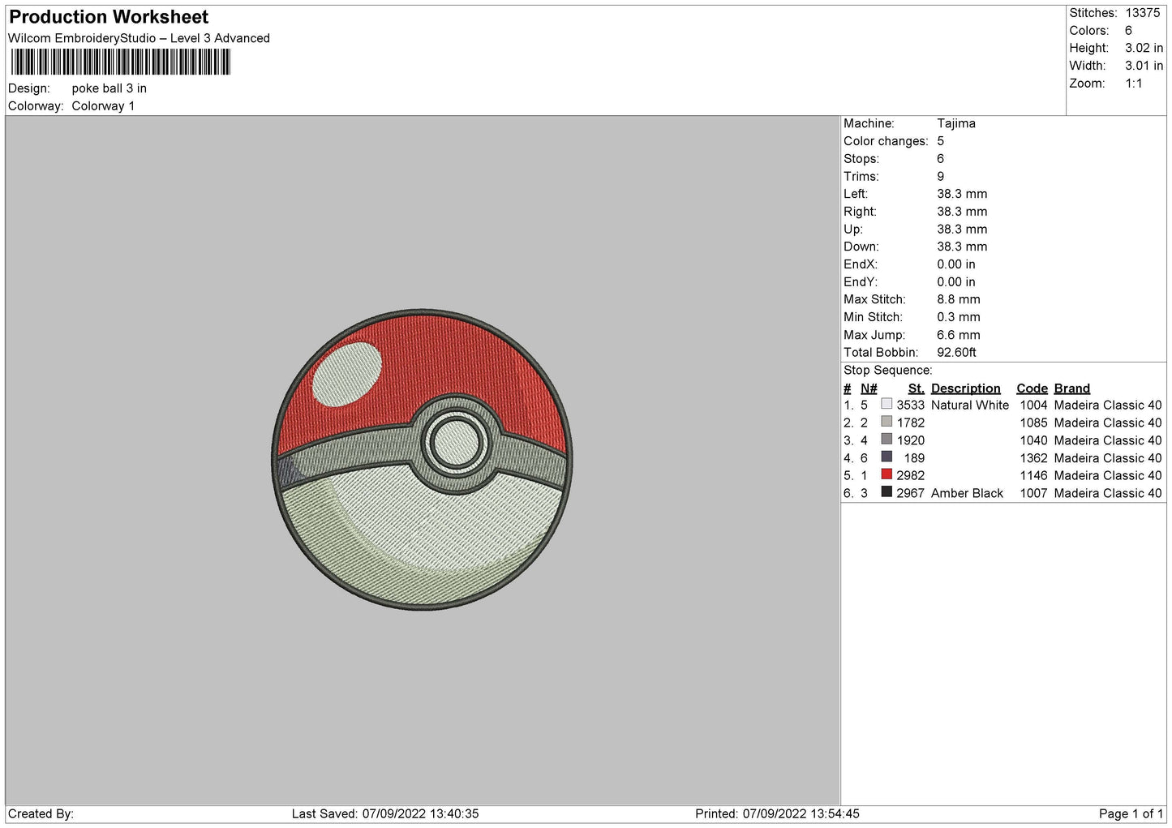Click the stitch count 1920 in row 3
The height and width of the screenshot is (828, 1172).
[910, 440]
